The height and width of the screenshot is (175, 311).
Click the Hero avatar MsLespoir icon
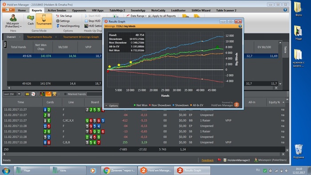click(x=13, y=18)
